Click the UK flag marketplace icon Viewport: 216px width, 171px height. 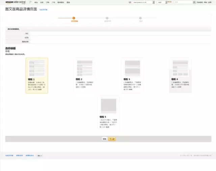pyautogui.click(x=130, y=2)
